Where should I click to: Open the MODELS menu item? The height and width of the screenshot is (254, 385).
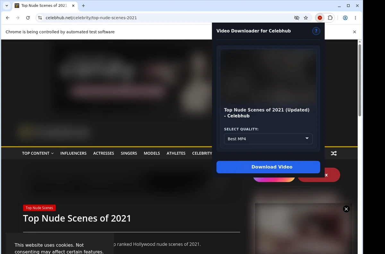click(x=152, y=153)
